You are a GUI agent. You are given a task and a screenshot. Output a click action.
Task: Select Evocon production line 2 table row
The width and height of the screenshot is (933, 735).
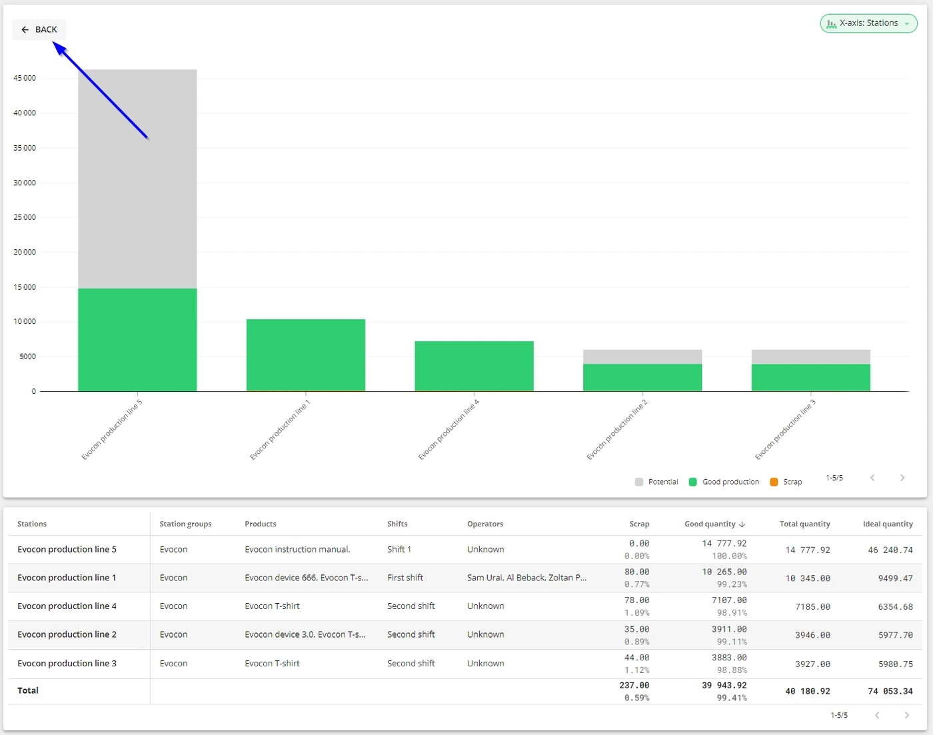coord(465,635)
